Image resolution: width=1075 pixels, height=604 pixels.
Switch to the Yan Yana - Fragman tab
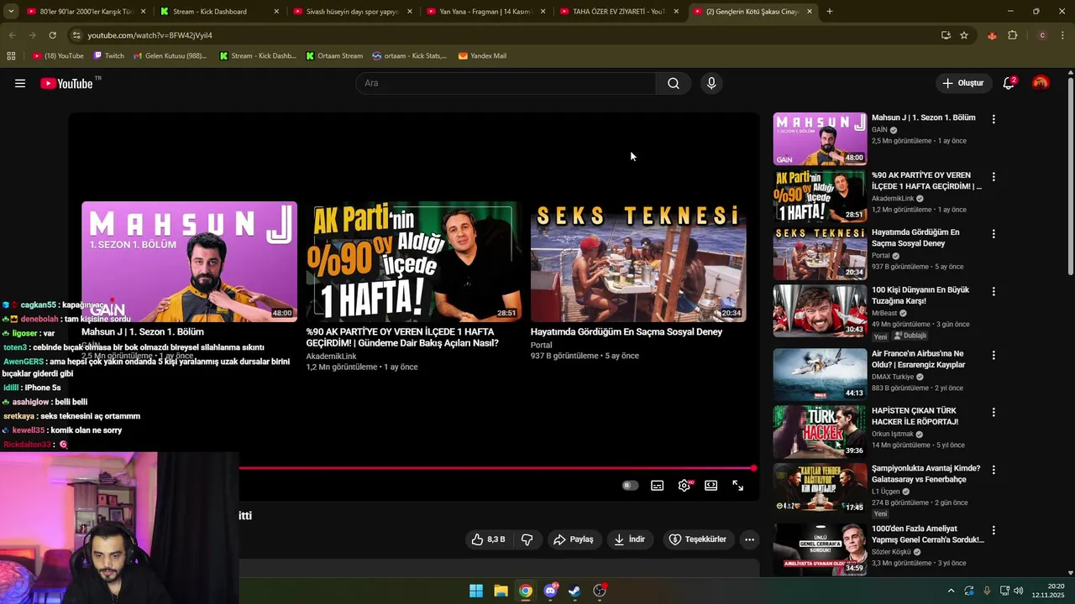click(486, 12)
